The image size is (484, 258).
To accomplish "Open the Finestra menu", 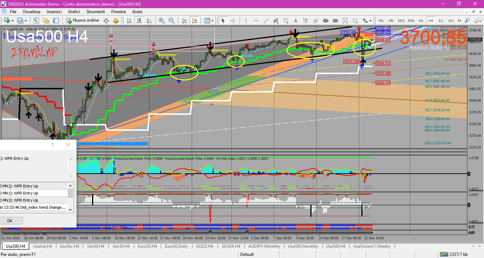I will point(118,12).
